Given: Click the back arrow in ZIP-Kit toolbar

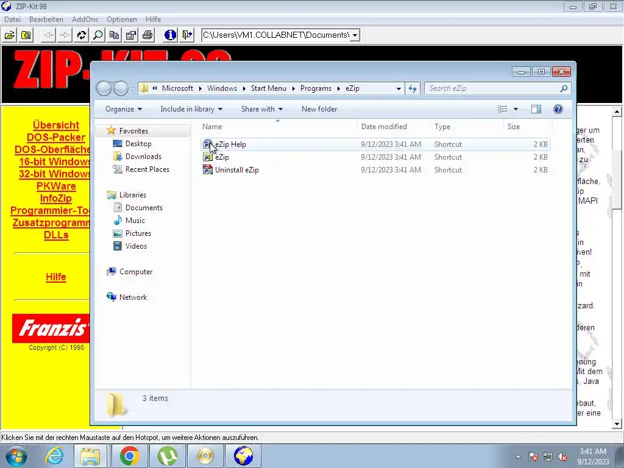Looking at the screenshot, I should click(x=49, y=35).
